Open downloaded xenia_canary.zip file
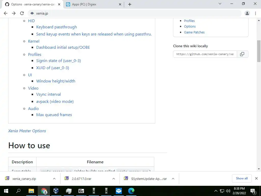The image size is (261, 196). [24, 179]
